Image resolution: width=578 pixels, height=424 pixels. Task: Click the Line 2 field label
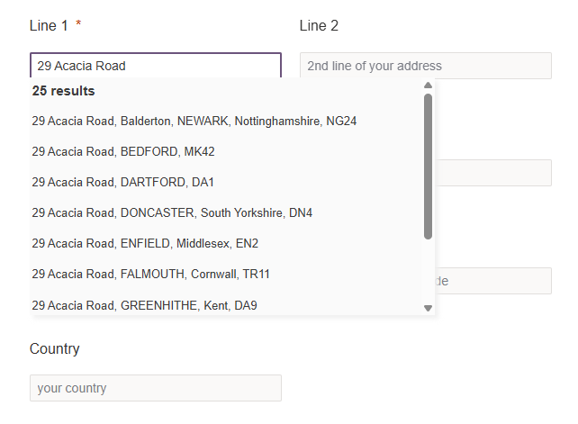[x=319, y=25]
